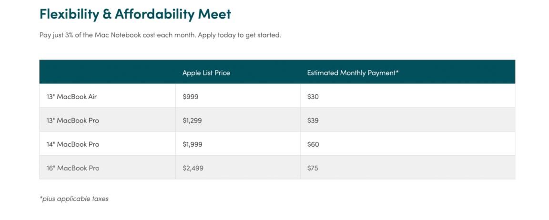Select the $2,499 list price cell
This screenshot has height=220, width=549.
pyautogui.click(x=192, y=168)
